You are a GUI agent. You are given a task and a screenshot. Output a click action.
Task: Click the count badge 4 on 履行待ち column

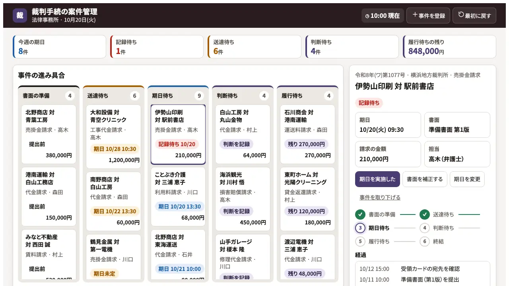328,96
